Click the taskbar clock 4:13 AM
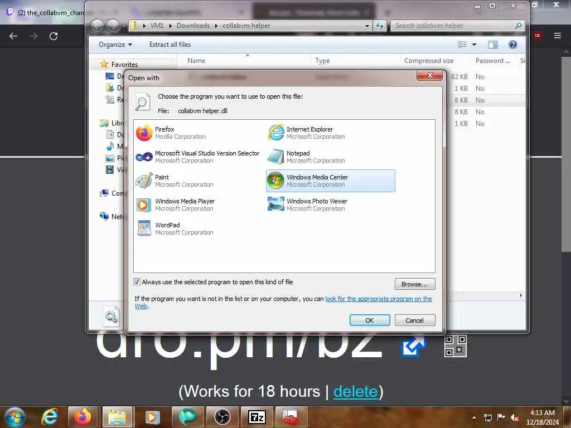 [542, 413]
